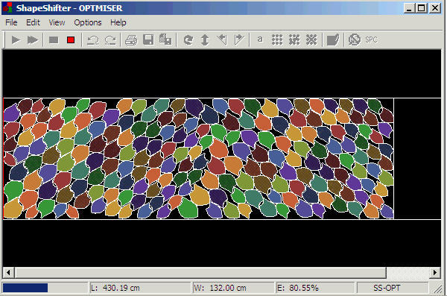Close the ShapeShifter window

pos(435,8)
